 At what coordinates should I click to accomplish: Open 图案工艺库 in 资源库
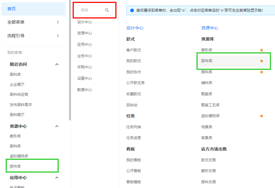[x=210, y=105]
